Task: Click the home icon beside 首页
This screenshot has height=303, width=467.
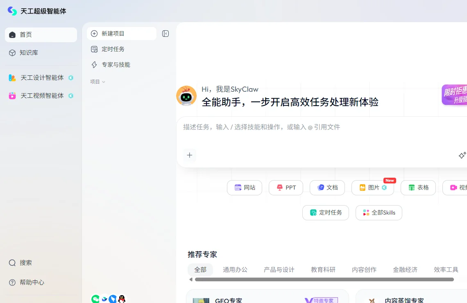Action: pyautogui.click(x=12, y=35)
